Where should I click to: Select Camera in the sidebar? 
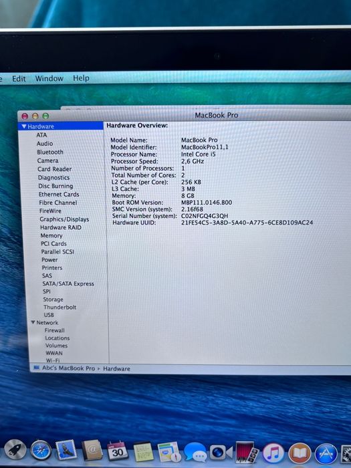coord(47,160)
